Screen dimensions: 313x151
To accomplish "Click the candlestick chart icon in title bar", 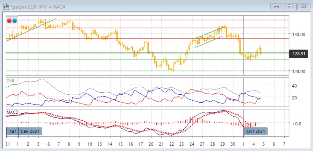I will click(5, 7).
